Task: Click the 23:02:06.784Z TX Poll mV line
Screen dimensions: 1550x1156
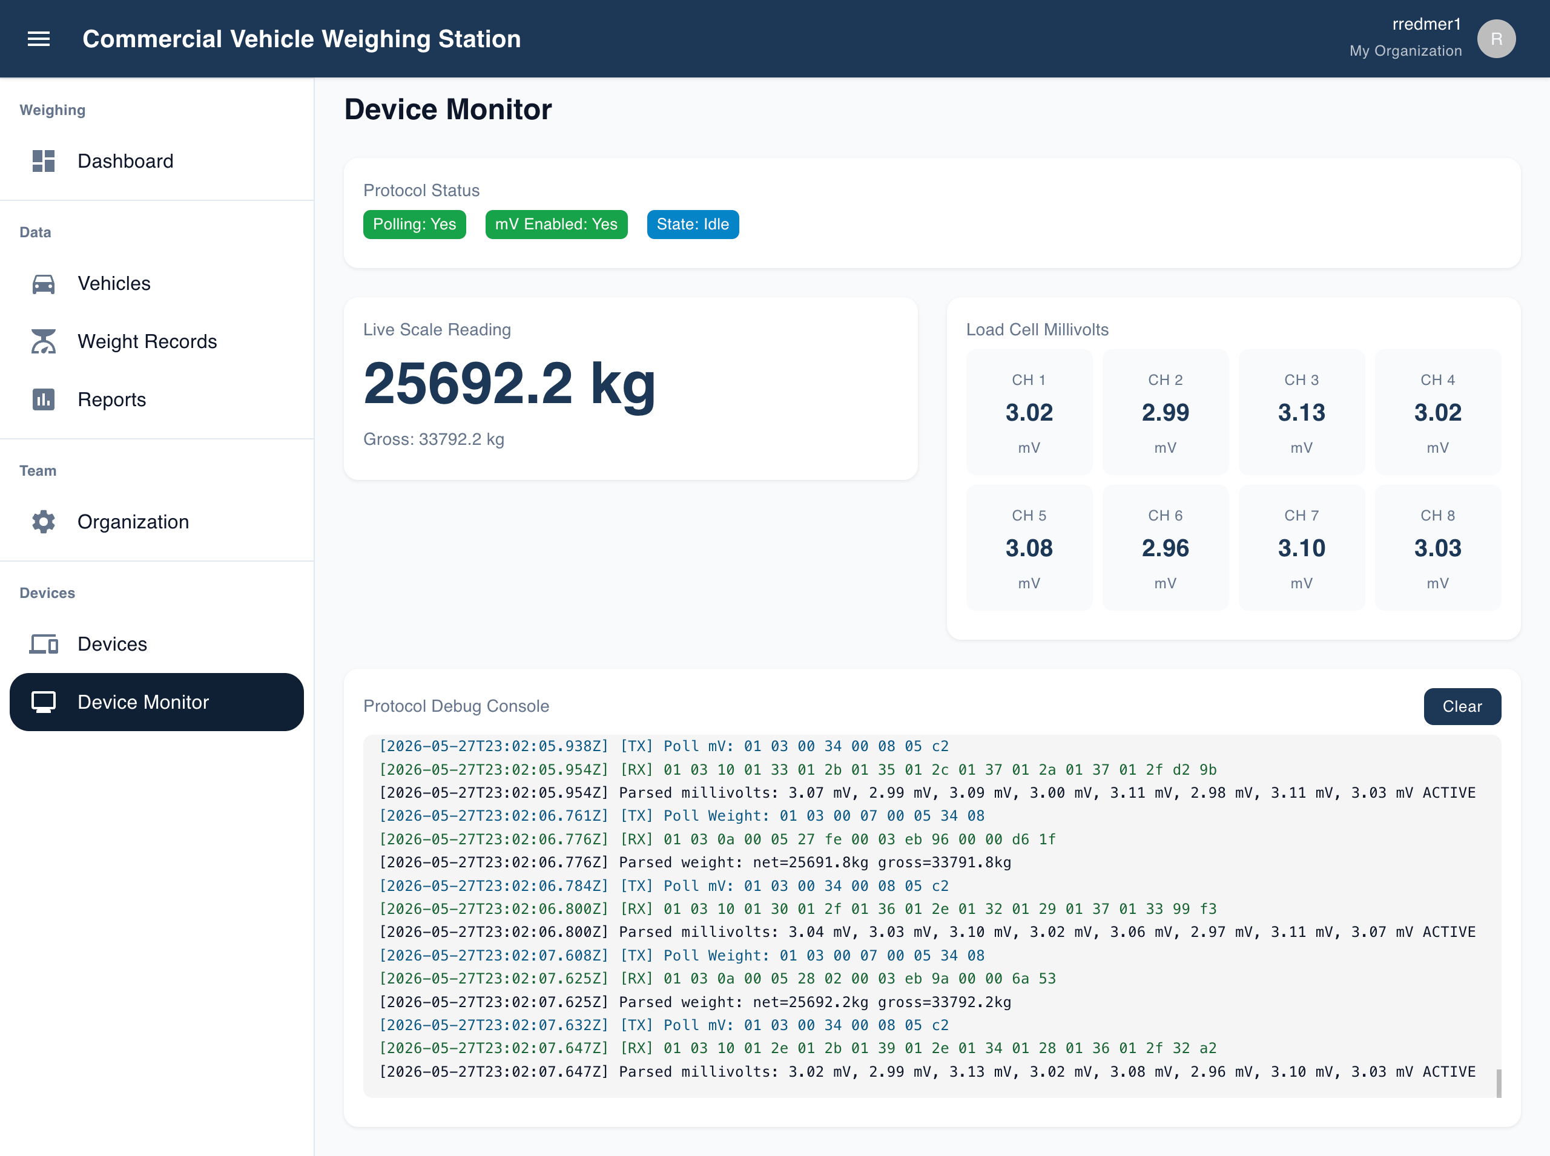Action: coord(664,886)
